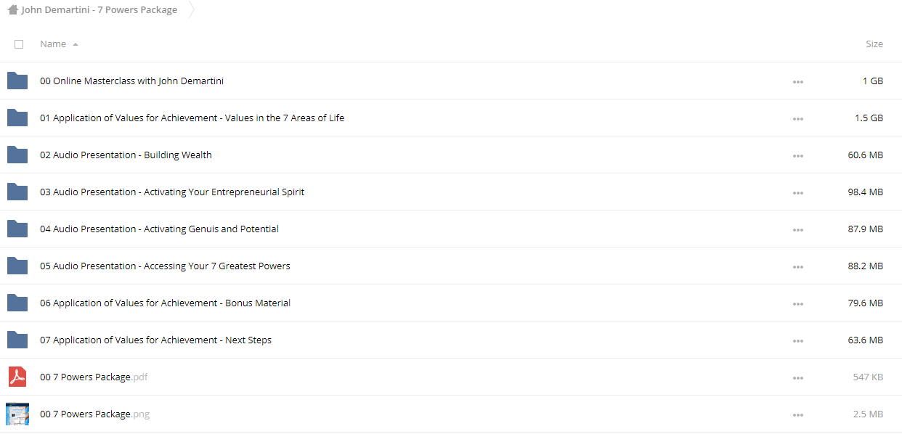Click folder icon for 02 Building Wealth

click(x=17, y=155)
